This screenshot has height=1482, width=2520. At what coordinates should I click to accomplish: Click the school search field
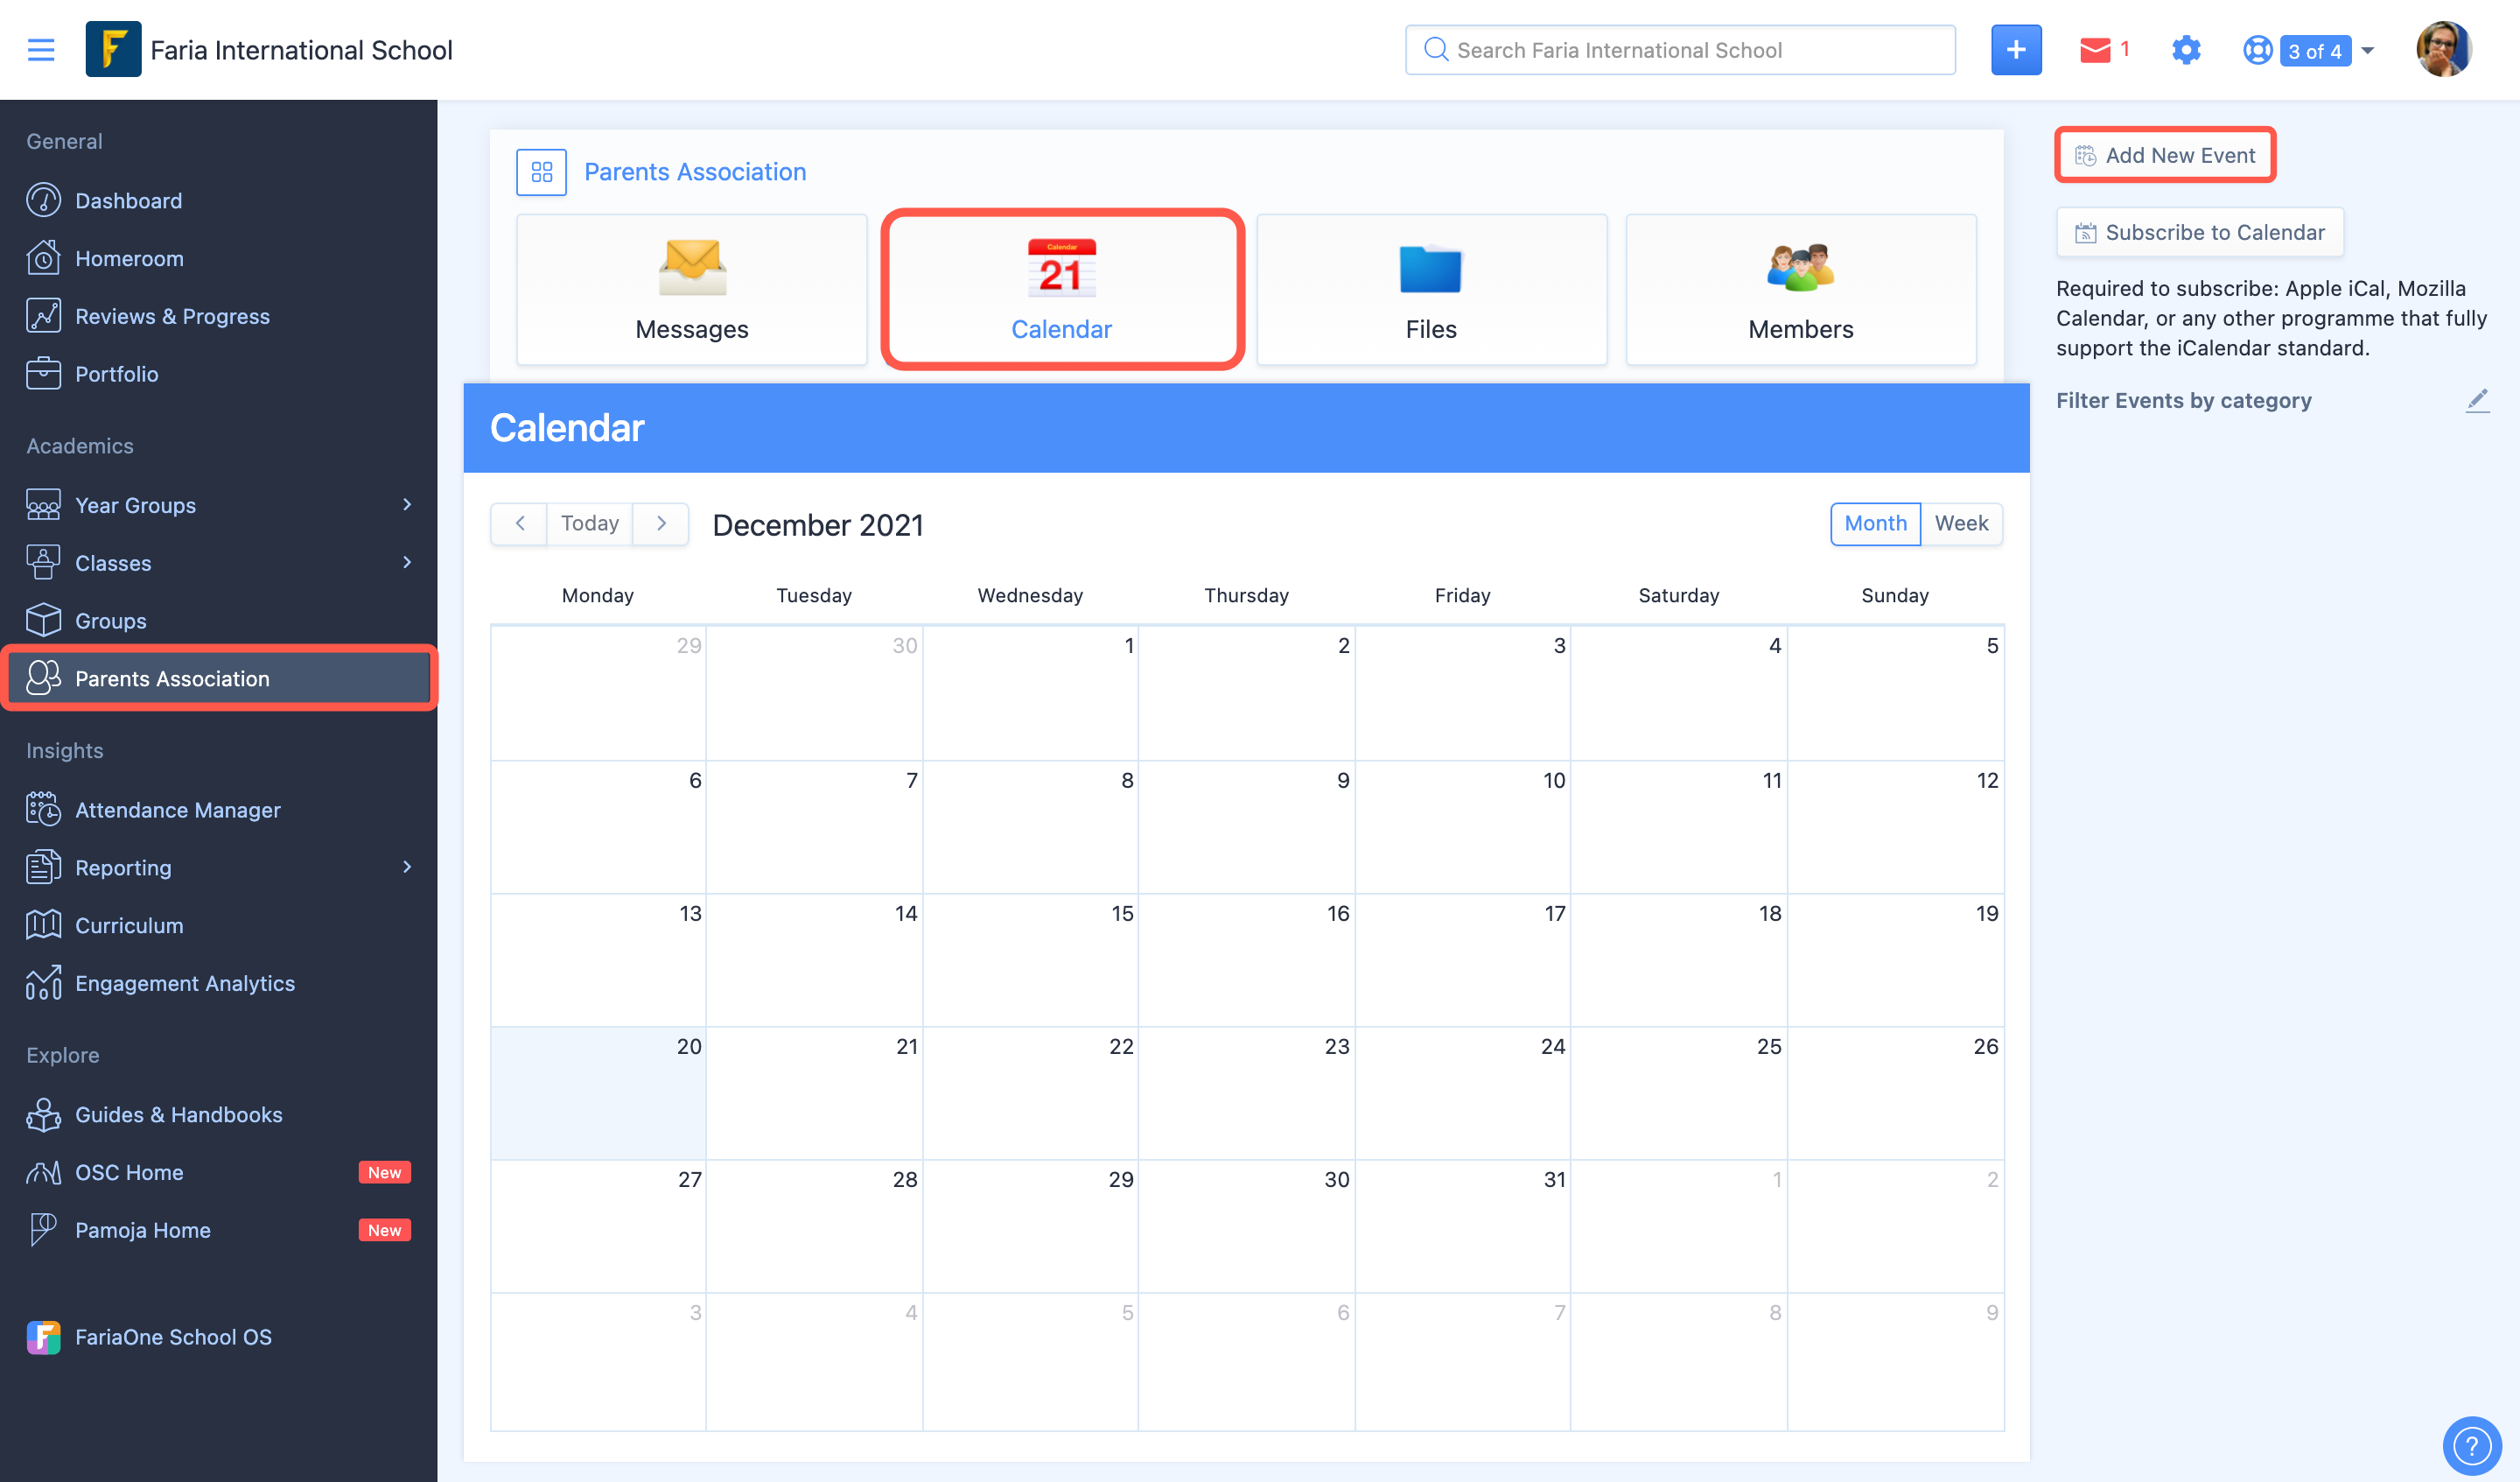pos(1680,50)
